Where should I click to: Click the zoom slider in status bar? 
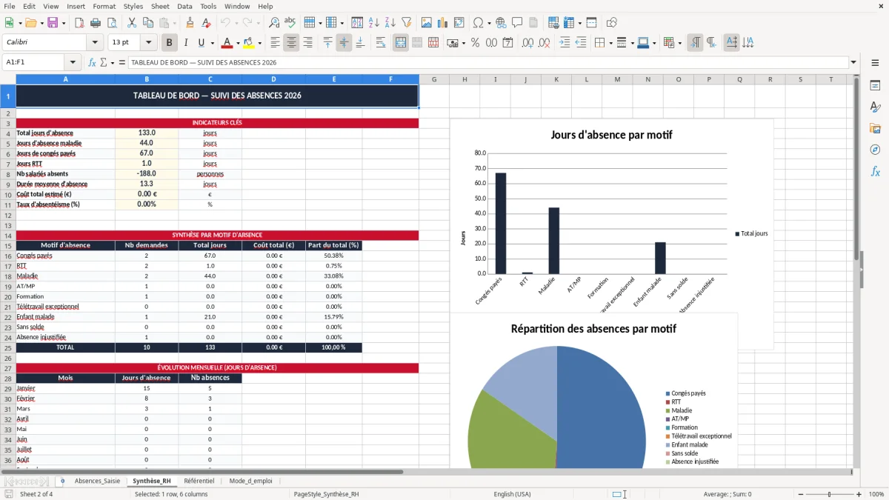[829, 494]
